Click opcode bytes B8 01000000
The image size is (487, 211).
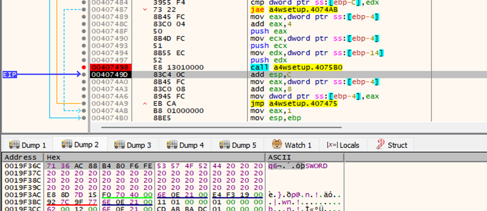pos(178,111)
